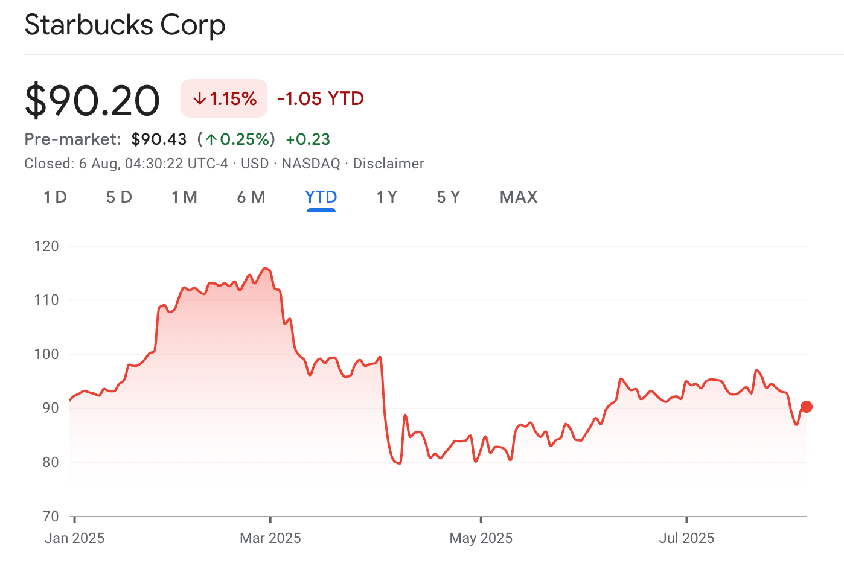Click the green pre-market up arrow

coord(211,140)
